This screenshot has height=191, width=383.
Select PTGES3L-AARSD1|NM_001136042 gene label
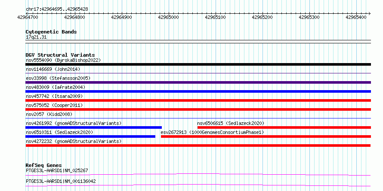[x=61, y=181]
